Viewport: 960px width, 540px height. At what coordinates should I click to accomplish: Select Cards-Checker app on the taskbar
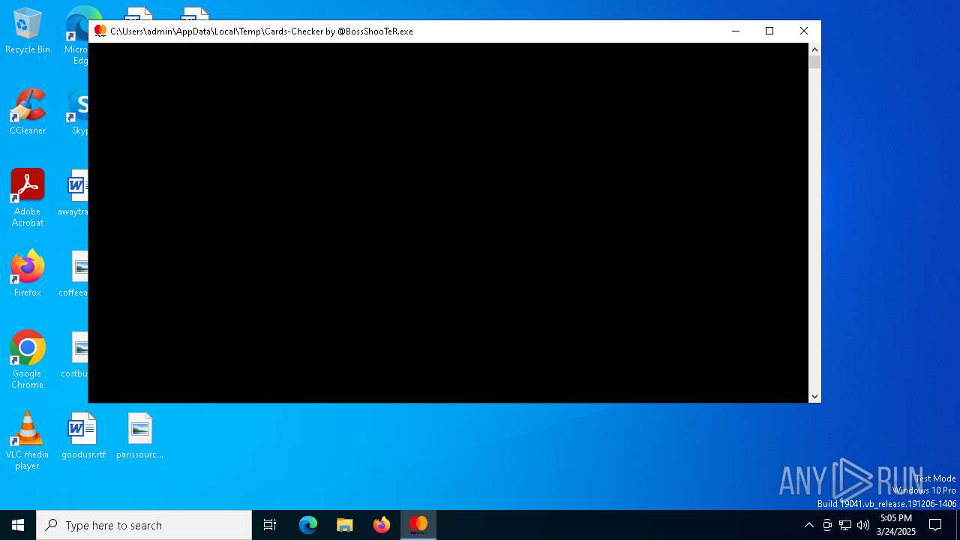[418, 525]
